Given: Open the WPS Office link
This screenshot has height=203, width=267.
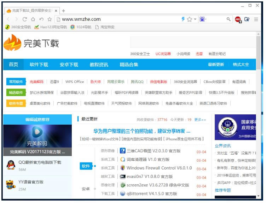Looking at the screenshot, I should [75, 82].
